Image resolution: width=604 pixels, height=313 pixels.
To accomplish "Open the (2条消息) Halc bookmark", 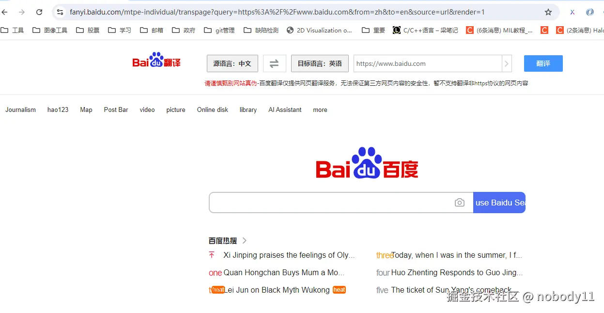I will click(x=580, y=30).
